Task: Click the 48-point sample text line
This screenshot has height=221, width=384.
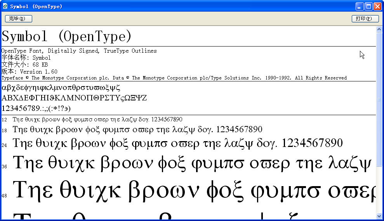Action: tap(194, 190)
